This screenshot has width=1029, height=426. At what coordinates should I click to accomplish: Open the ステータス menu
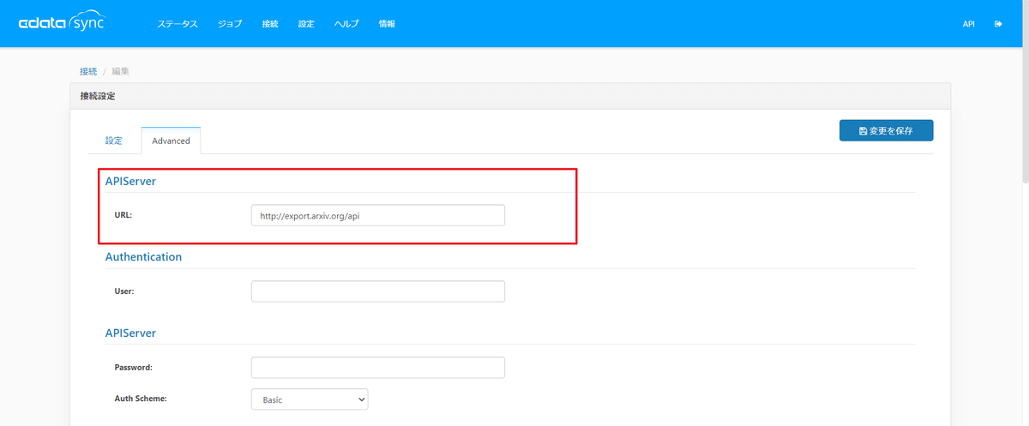[178, 24]
